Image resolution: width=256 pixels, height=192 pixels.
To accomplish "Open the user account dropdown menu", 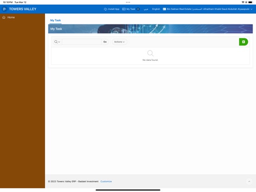I will pyautogui.click(x=207, y=9).
